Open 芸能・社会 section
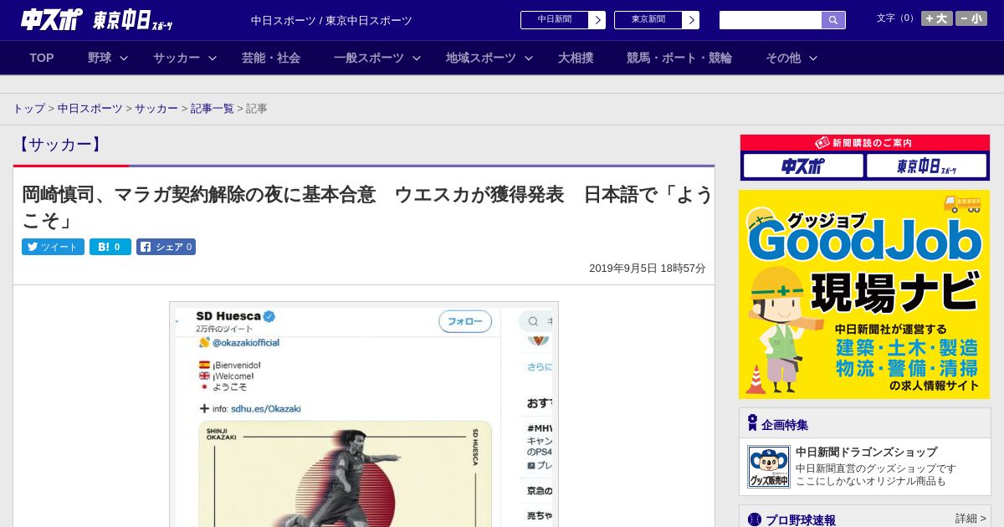 coord(271,58)
